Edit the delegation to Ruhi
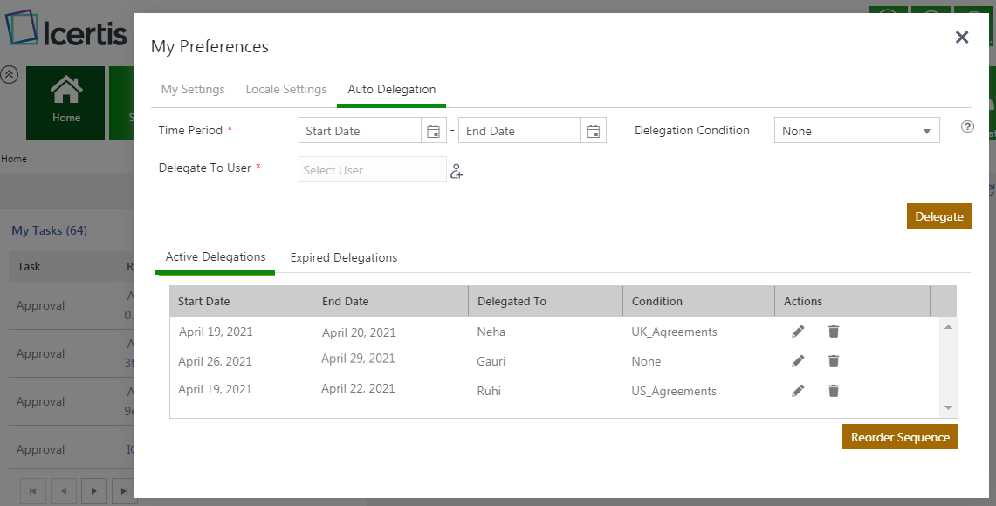This screenshot has height=506, width=996. 798,391
